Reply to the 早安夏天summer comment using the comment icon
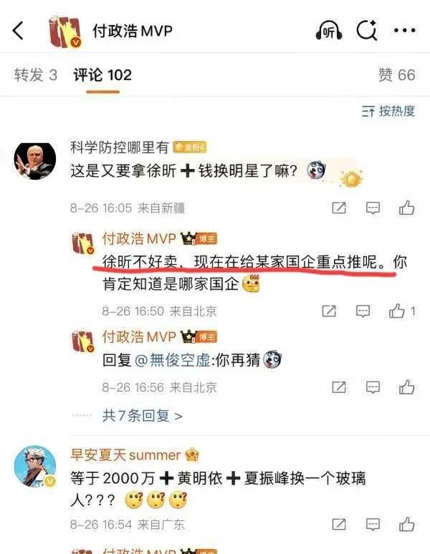Viewport: 430px width, 554px height. click(373, 525)
